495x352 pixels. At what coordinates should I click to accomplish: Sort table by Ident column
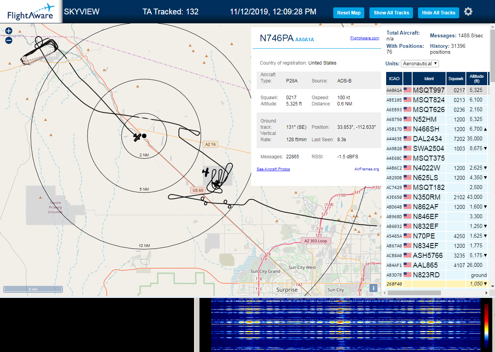coord(429,79)
